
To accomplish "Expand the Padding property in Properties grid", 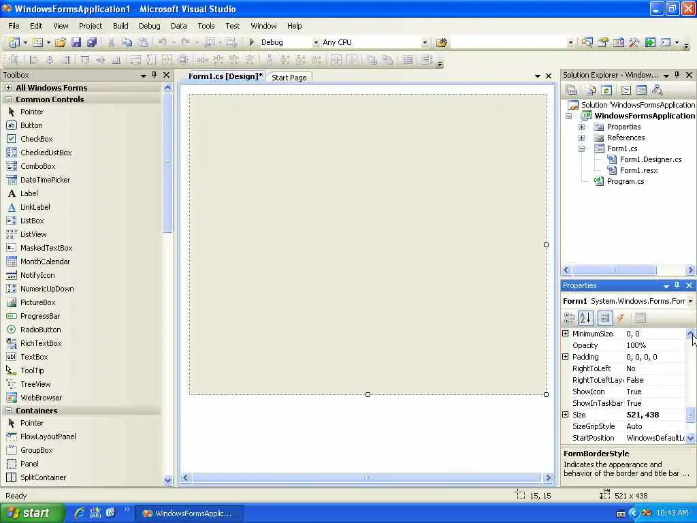I will (566, 357).
